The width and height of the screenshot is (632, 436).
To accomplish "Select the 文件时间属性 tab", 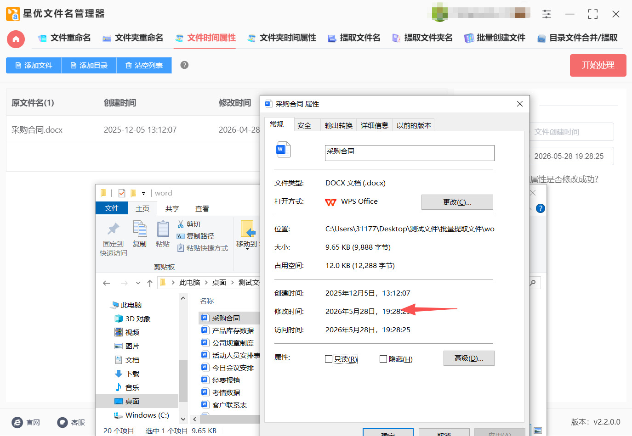I will [x=205, y=38].
